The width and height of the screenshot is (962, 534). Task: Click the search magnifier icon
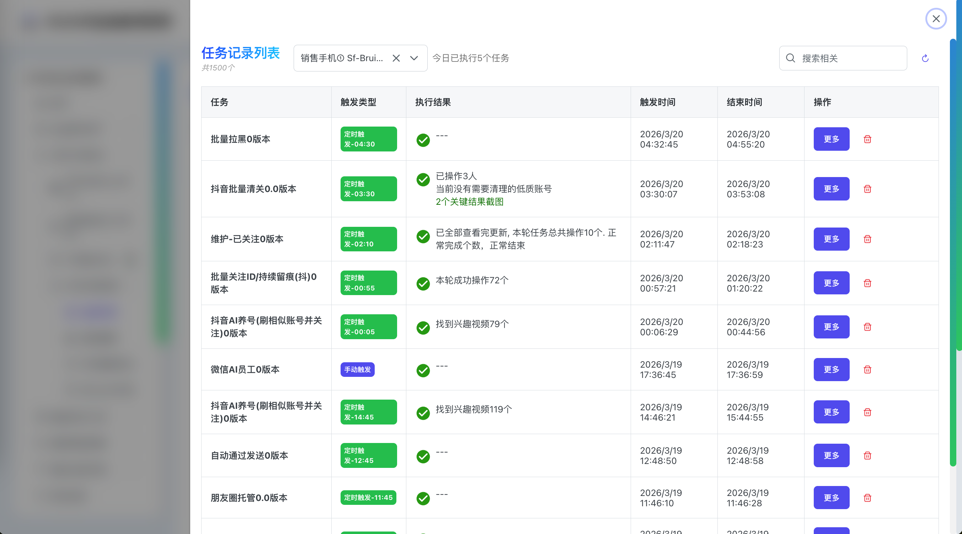(790, 58)
